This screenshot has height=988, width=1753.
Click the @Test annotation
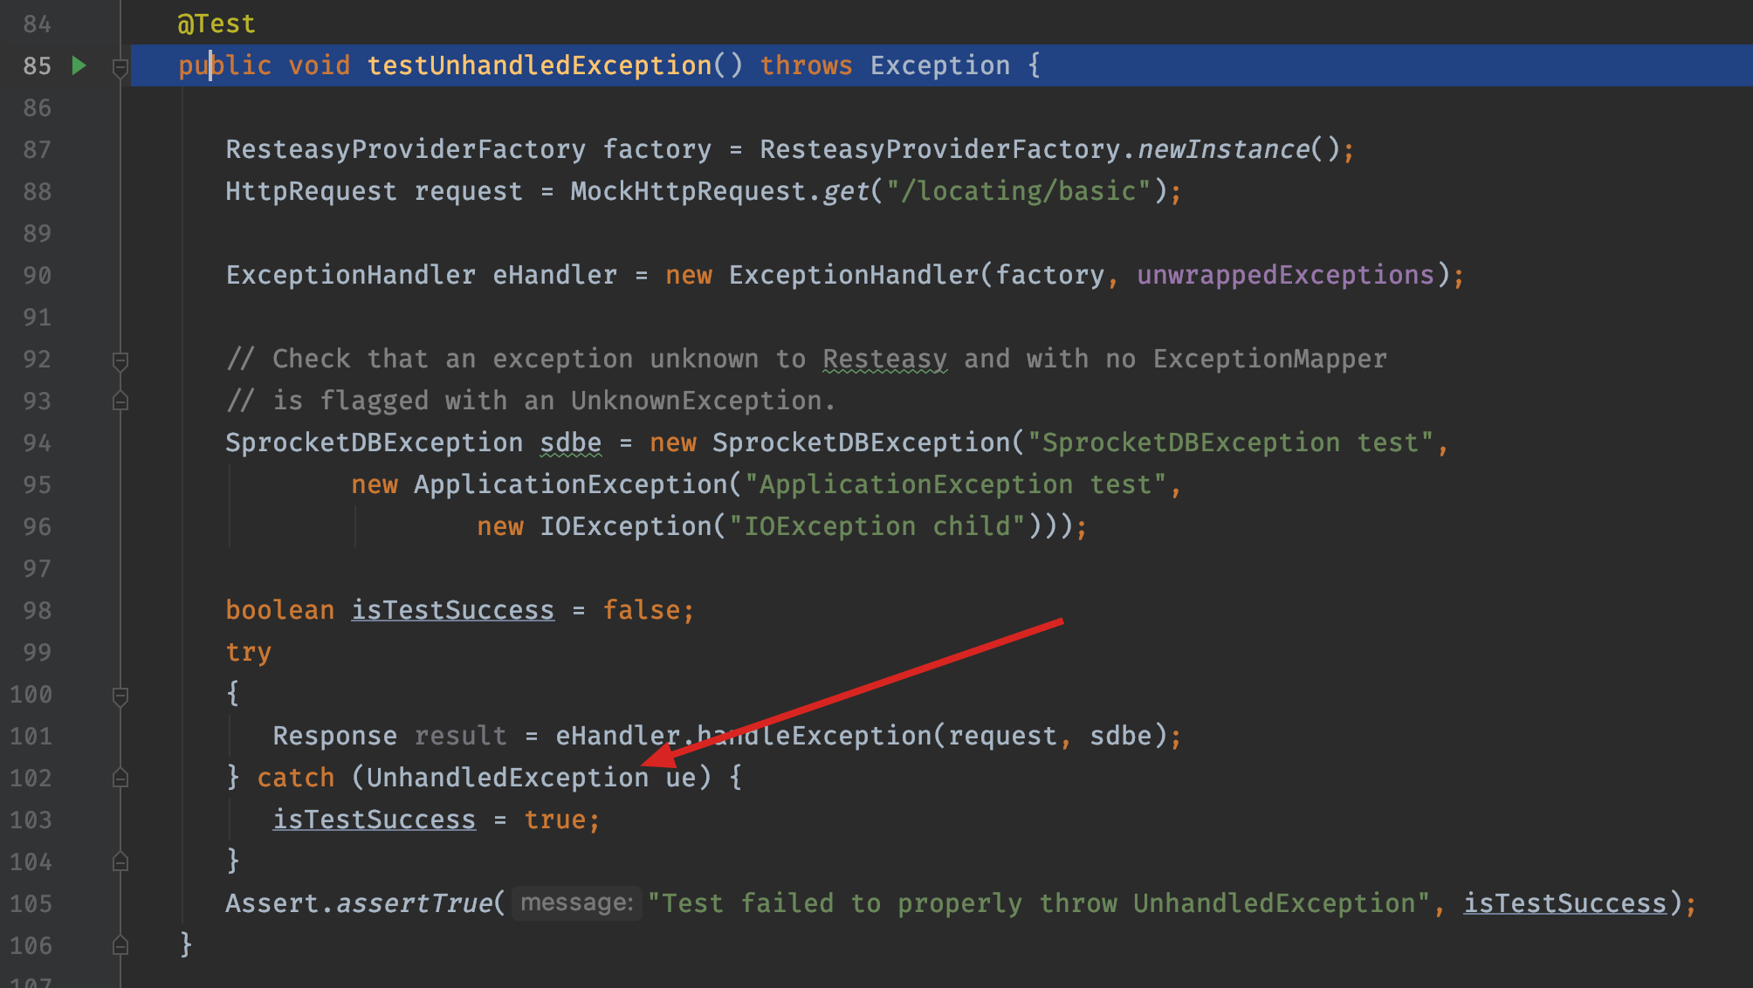click(x=217, y=24)
